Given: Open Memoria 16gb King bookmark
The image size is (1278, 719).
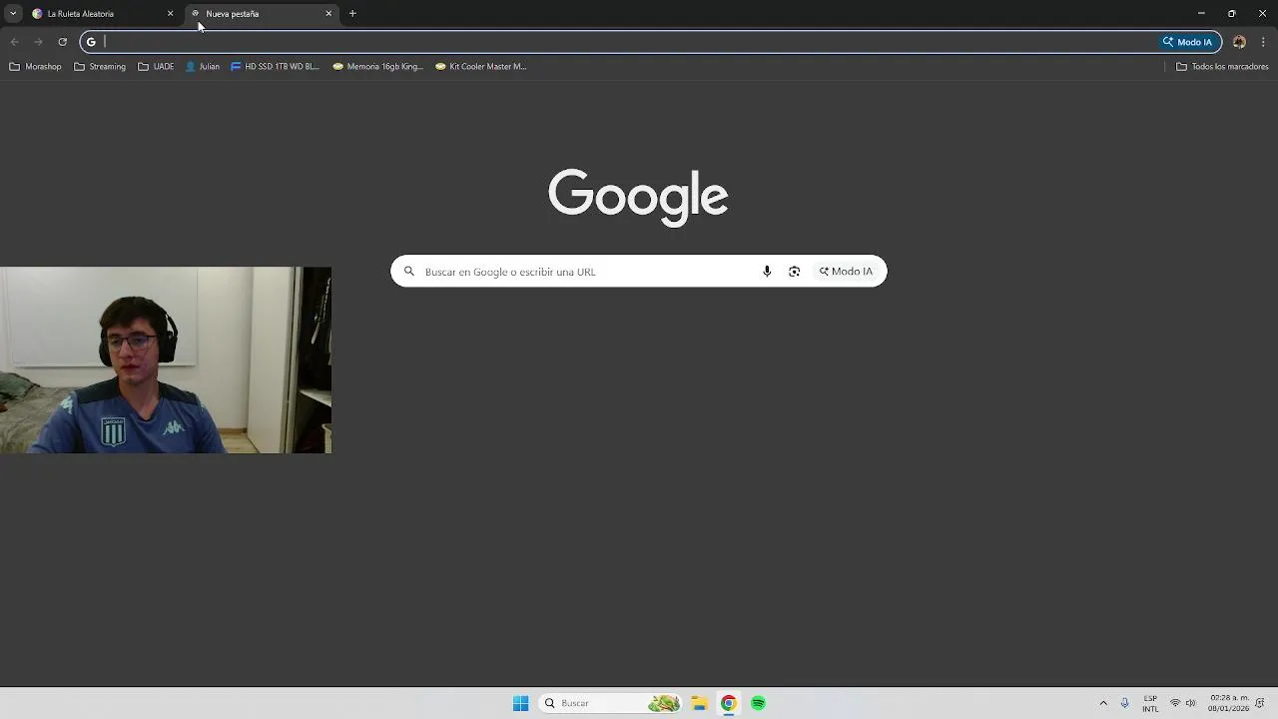Looking at the screenshot, I should point(378,67).
